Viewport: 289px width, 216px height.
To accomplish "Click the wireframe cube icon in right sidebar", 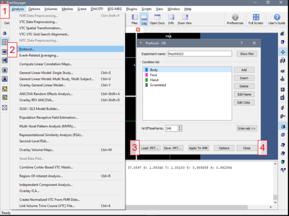I will [283, 135].
